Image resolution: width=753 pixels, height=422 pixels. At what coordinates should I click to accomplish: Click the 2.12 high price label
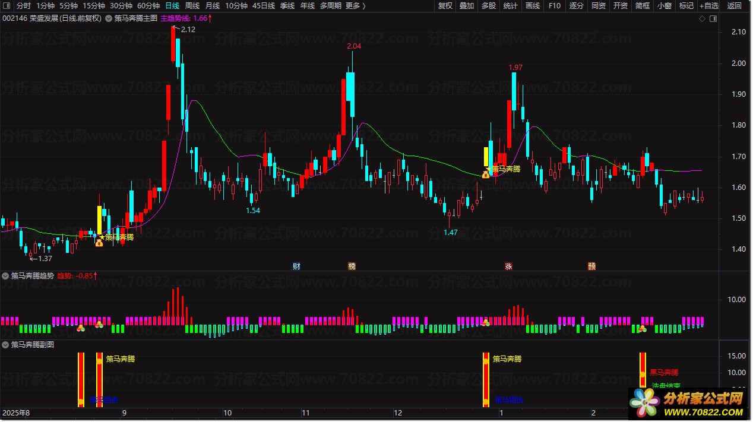point(188,29)
